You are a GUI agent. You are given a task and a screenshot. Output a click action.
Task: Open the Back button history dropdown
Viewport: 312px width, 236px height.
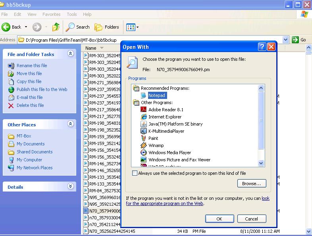tap(26, 27)
